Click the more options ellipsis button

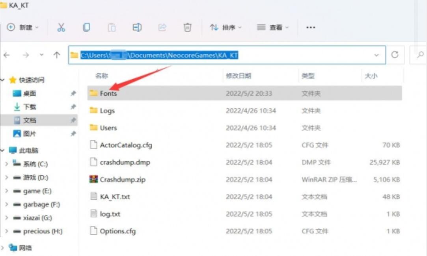311,27
